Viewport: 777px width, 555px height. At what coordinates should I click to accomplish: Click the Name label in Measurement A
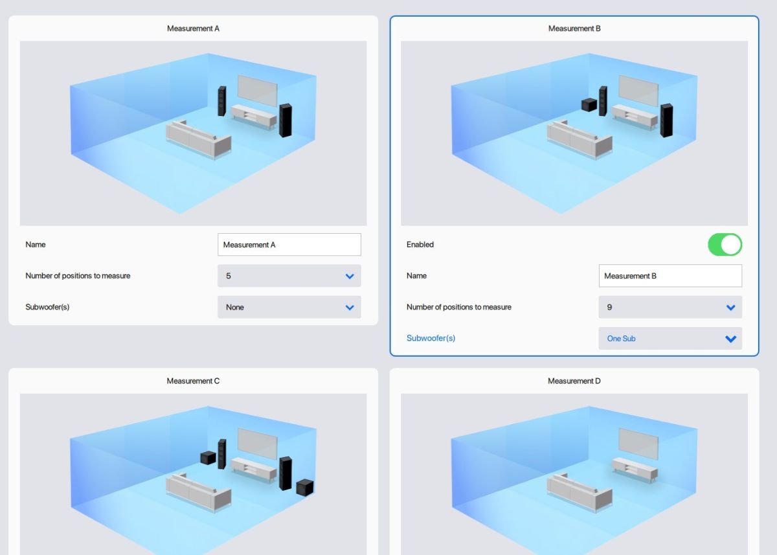[x=36, y=245]
